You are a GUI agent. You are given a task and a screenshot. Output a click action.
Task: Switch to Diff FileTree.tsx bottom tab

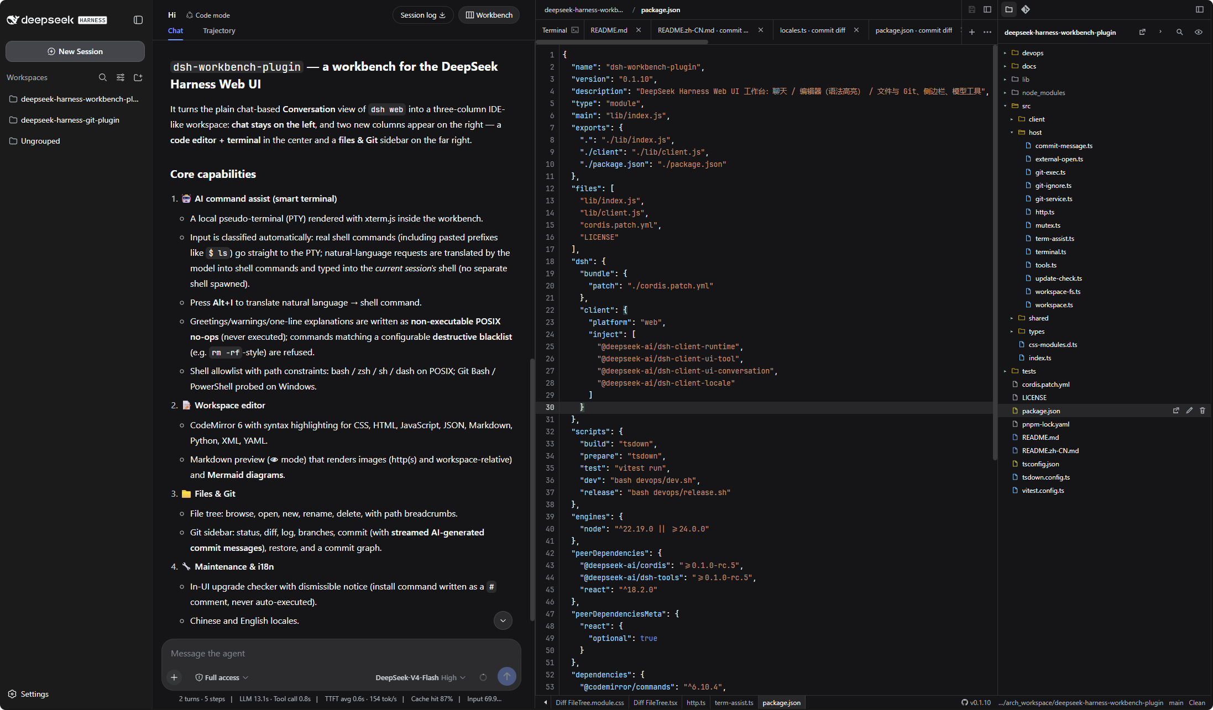655,703
